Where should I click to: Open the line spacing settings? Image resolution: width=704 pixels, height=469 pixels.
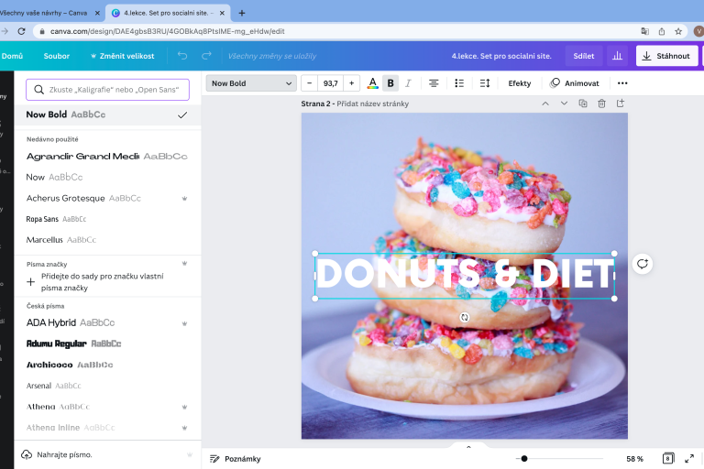[485, 83]
